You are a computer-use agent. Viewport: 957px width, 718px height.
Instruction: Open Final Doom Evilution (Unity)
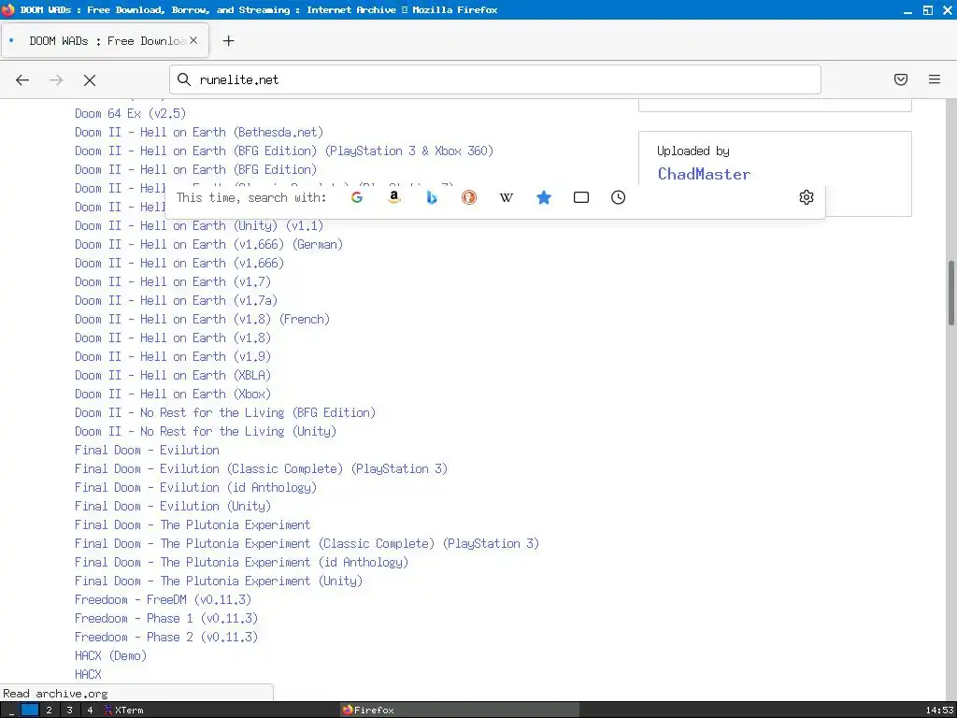[173, 506]
